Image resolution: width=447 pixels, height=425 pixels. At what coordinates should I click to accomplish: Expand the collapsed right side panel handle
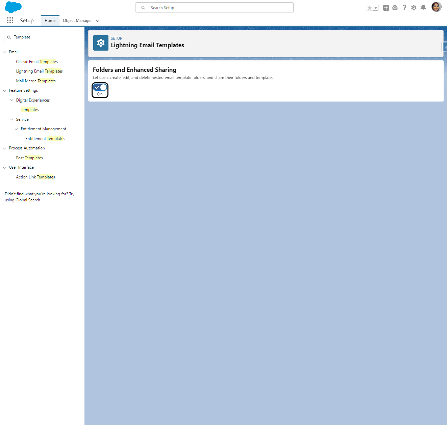445,47
